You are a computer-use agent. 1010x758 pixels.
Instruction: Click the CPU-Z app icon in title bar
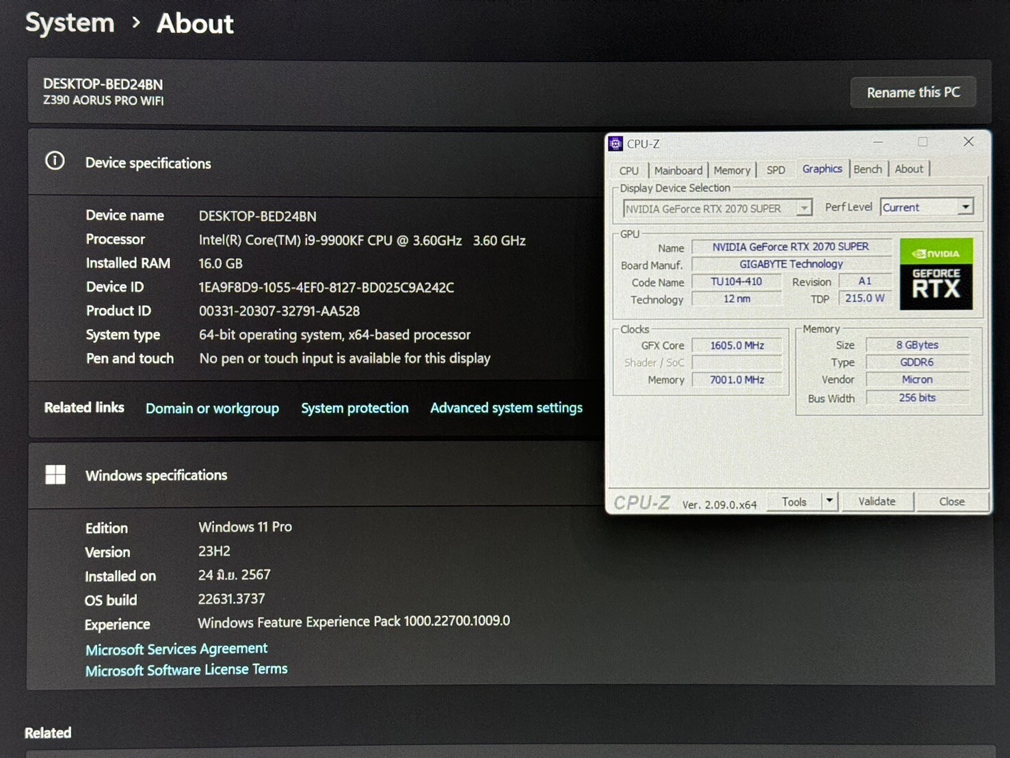pos(615,143)
